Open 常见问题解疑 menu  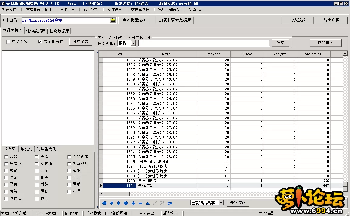169,9
